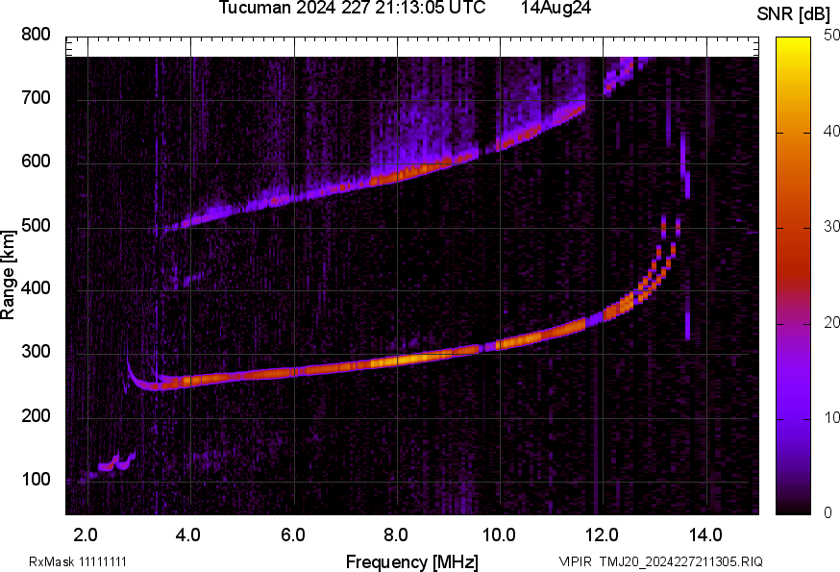840x572 pixels.
Task: Click the colorbar tick label '30'
Action: click(831, 226)
